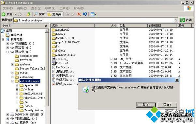Expand My Documents (我的文档) tree node
Image resolution: width=196 pixels, height=124 pixels.
coord(3,35)
